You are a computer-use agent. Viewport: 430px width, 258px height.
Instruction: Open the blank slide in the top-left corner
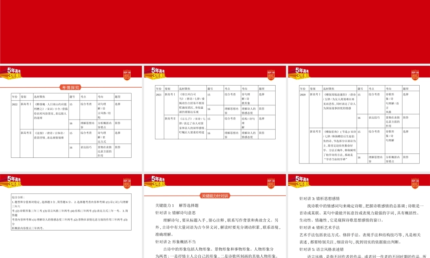(x=71, y=30)
